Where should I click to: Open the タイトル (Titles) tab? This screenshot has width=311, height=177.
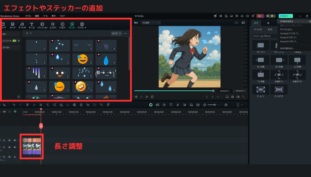(32, 26)
